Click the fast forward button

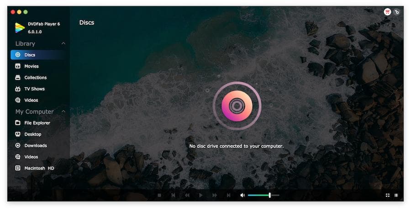(x=215, y=195)
